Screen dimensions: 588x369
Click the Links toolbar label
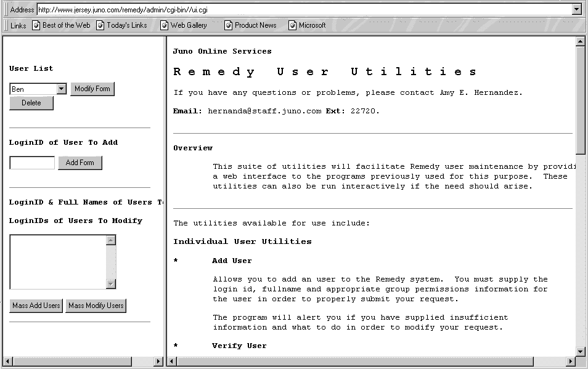pos(18,25)
